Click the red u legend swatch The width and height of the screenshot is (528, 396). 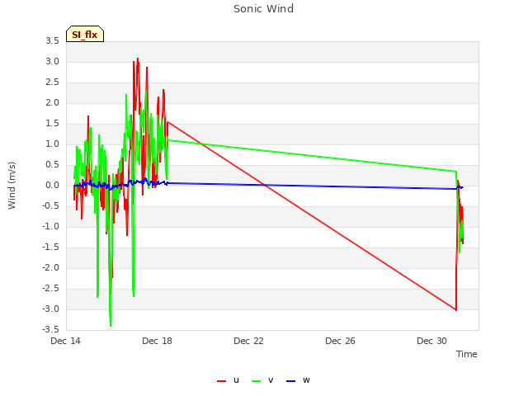[222, 381]
